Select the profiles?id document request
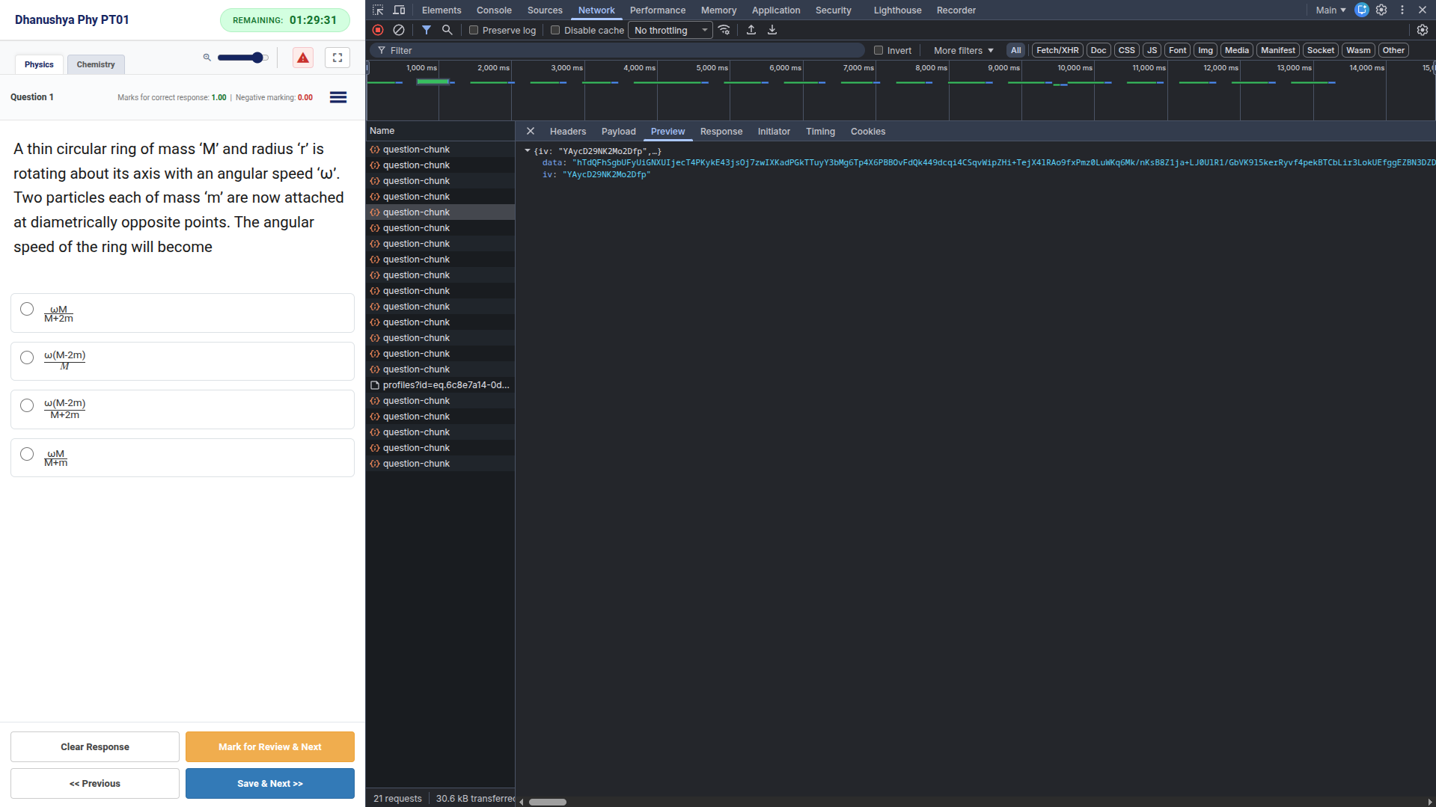 click(440, 385)
